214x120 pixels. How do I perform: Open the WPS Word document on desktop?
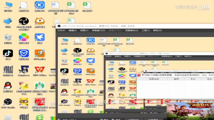[x=55, y=8]
